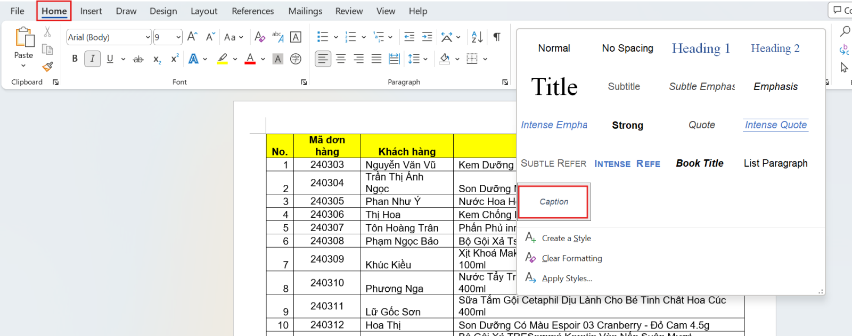Increase font size with A-up icon

tap(192, 37)
